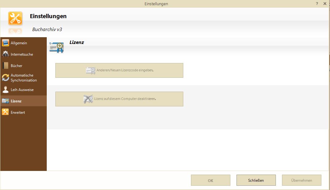The height and width of the screenshot is (190, 330).
Task: Go to the Leih Ausweise text label
Action: click(22, 90)
